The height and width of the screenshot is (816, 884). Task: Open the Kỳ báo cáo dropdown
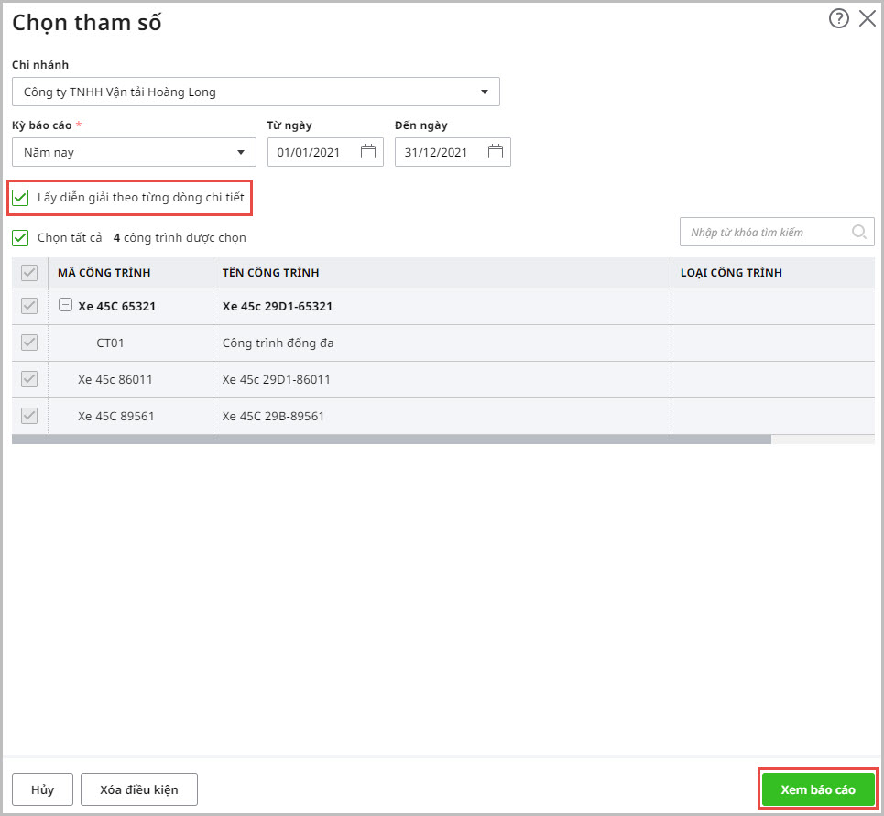pyautogui.click(x=240, y=152)
